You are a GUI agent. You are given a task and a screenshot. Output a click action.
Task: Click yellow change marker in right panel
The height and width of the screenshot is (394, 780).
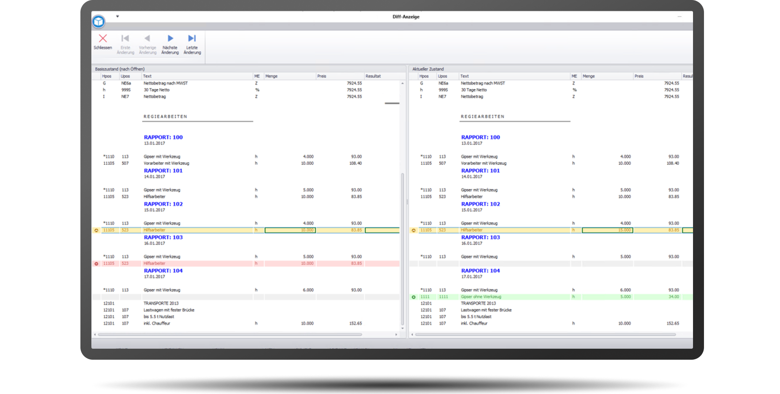(414, 230)
